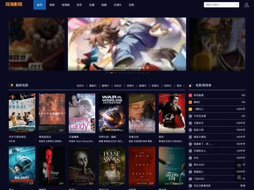Screen dimensions: 254x190
Task: Select the last carousel indicator dash
Action: 147,73
